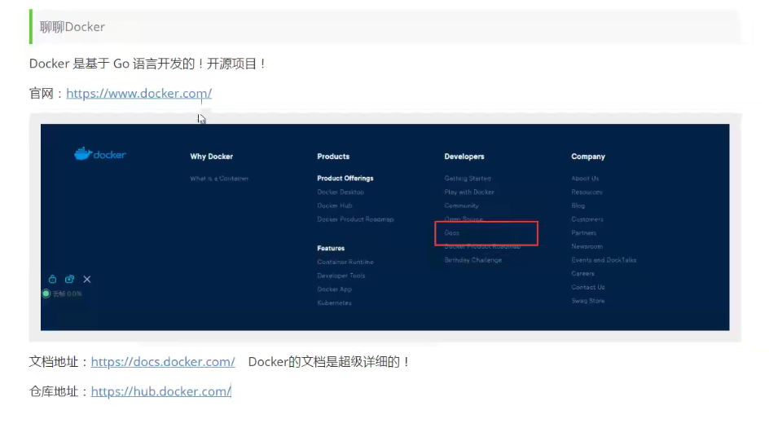Open the https://hub.docker.com/ link
Image resolution: width=769 pixels, height=428 pixels.
[160, 391]
